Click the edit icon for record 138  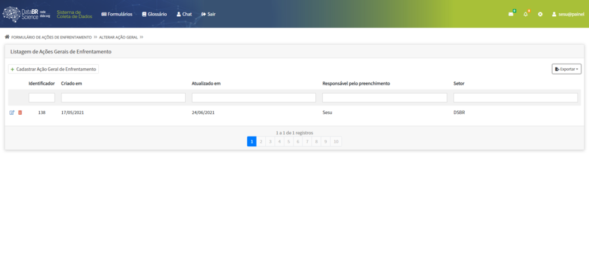[x=12, y=112]
